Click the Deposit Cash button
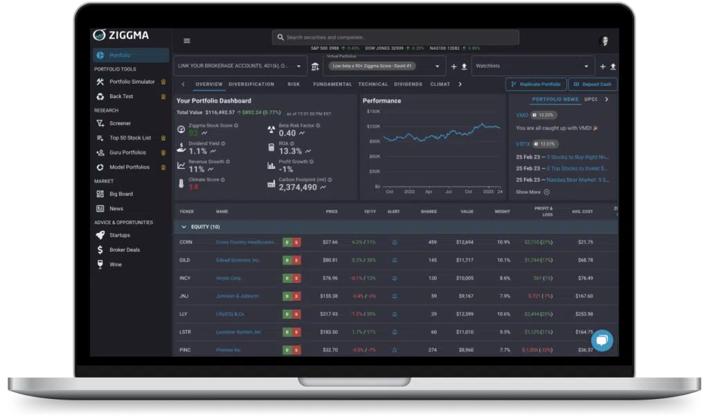709x417 pixels. click(x=593, y=84)
